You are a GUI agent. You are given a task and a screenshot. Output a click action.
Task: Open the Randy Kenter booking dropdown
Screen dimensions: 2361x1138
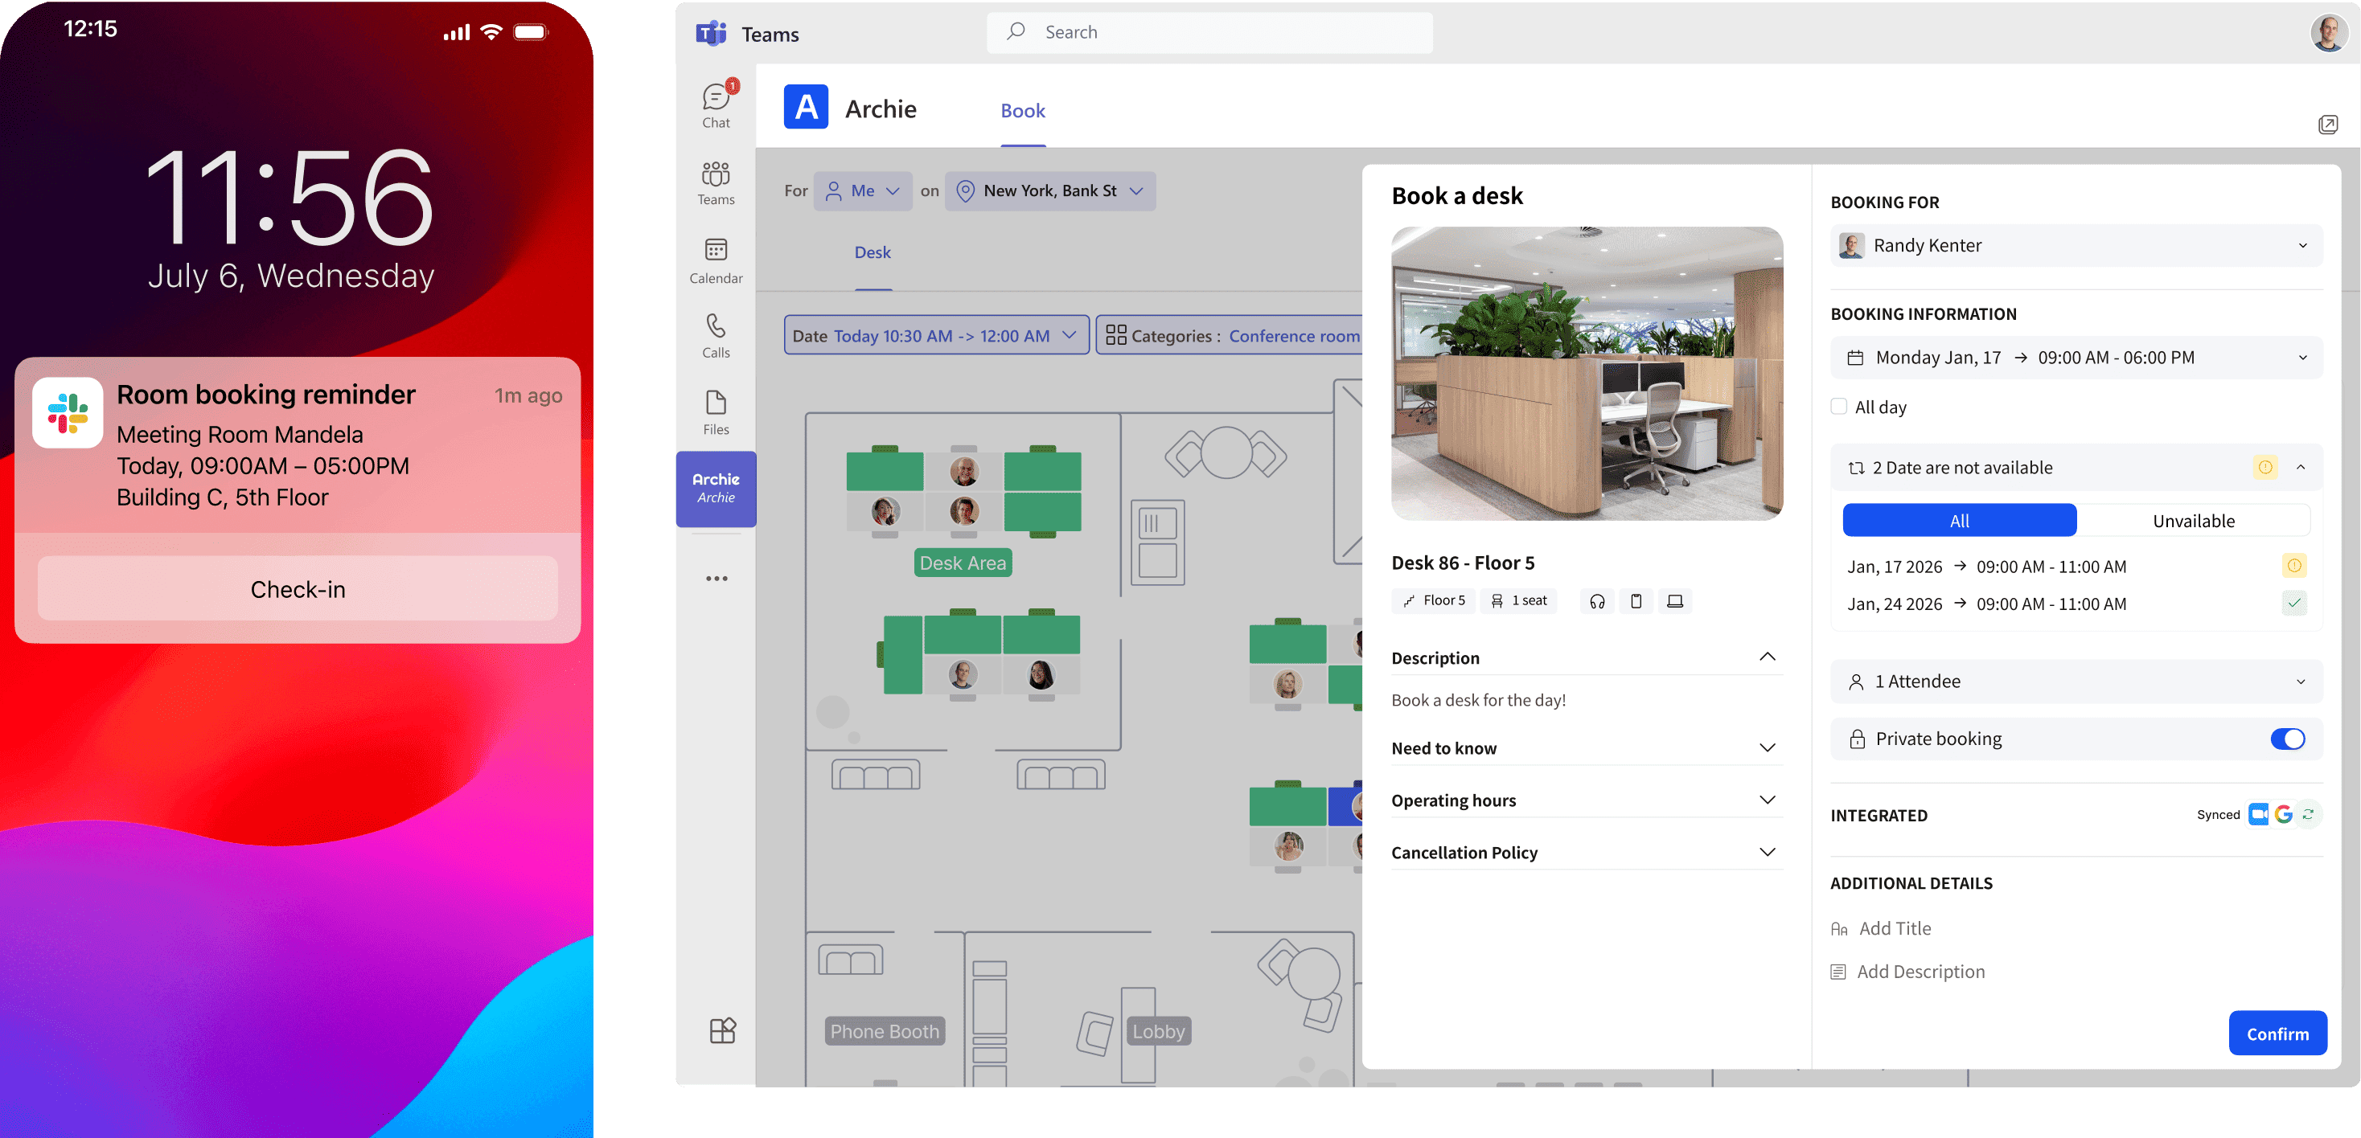2076,246
